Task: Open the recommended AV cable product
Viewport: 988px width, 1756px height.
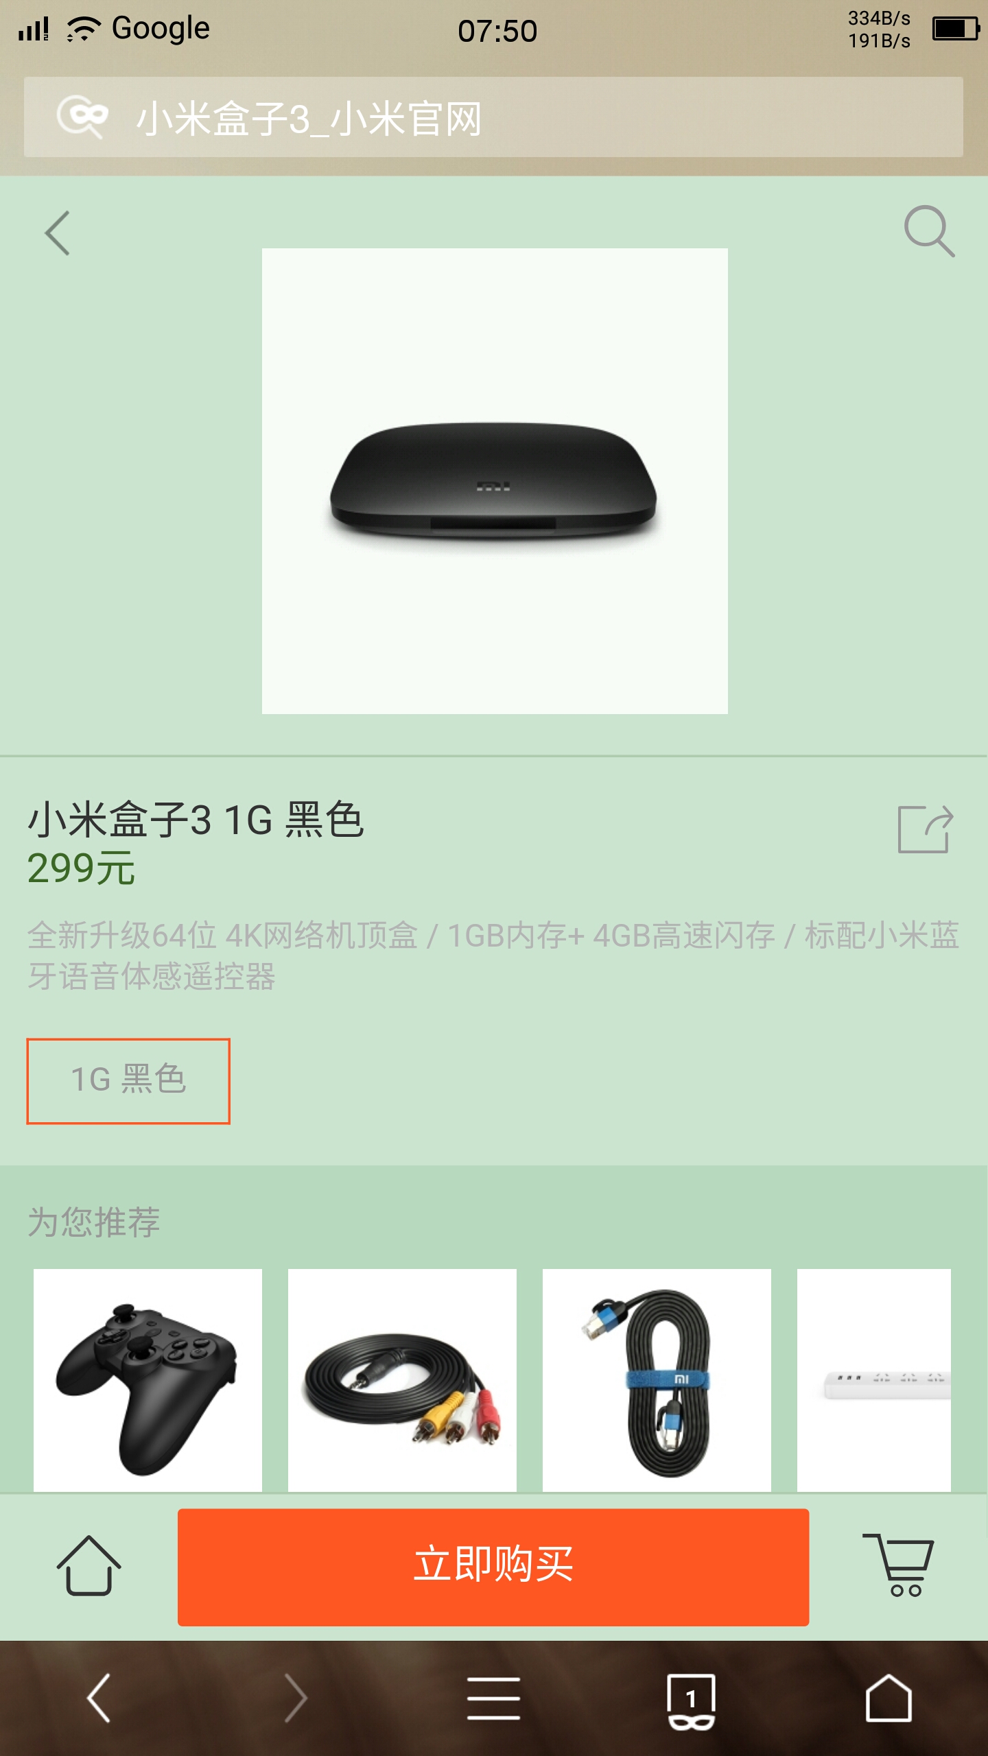Action: 402,1380
